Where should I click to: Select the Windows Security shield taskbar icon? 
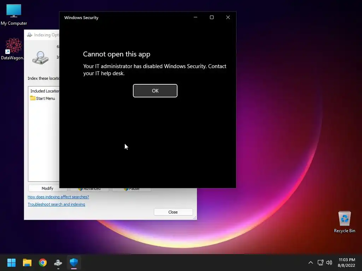click(74, 263)
